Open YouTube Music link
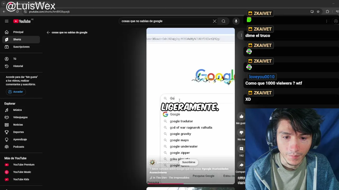Viewport: 339px width, 190px height. point(21,172)
